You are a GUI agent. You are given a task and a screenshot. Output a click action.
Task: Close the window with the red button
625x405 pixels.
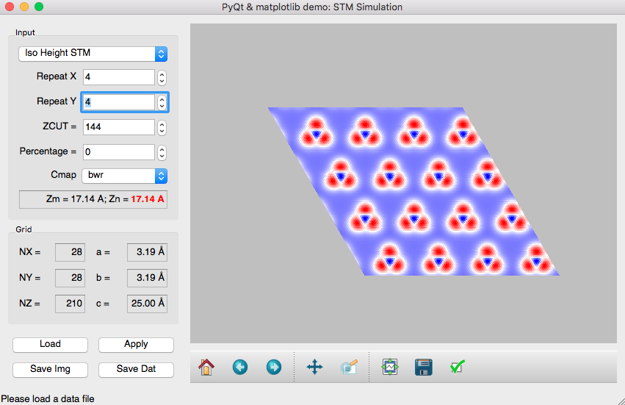tap(9, 7)
